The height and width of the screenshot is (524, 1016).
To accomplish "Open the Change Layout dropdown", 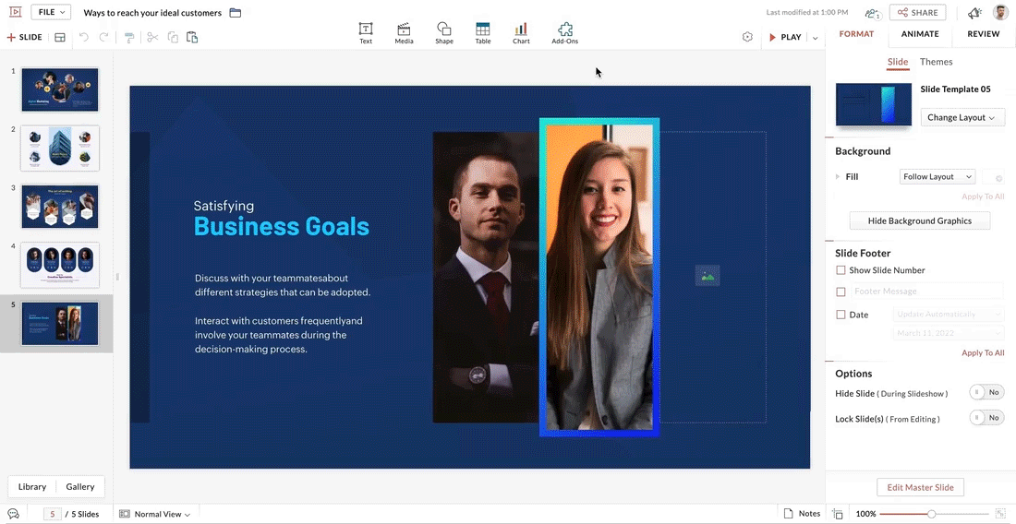I will tap(962, 118).
